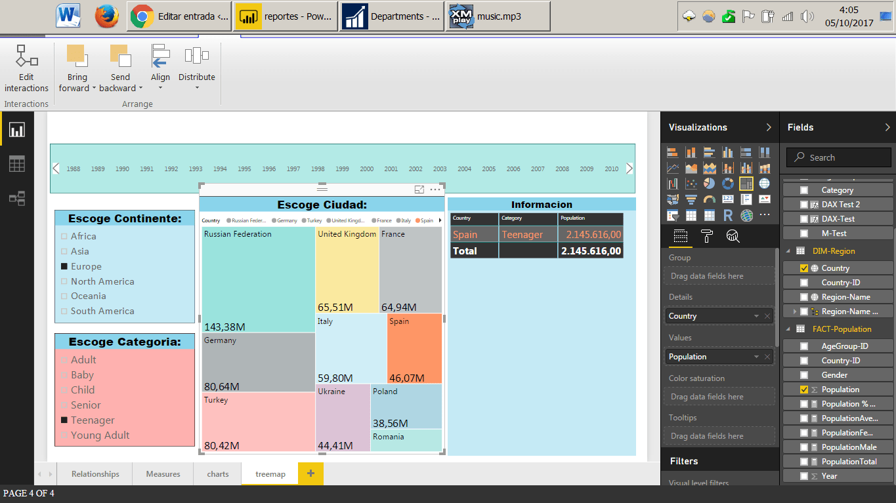Expand the Region-Name hierarchy
This screenshot has width=896, height=503.
click(x=795, y=312)
